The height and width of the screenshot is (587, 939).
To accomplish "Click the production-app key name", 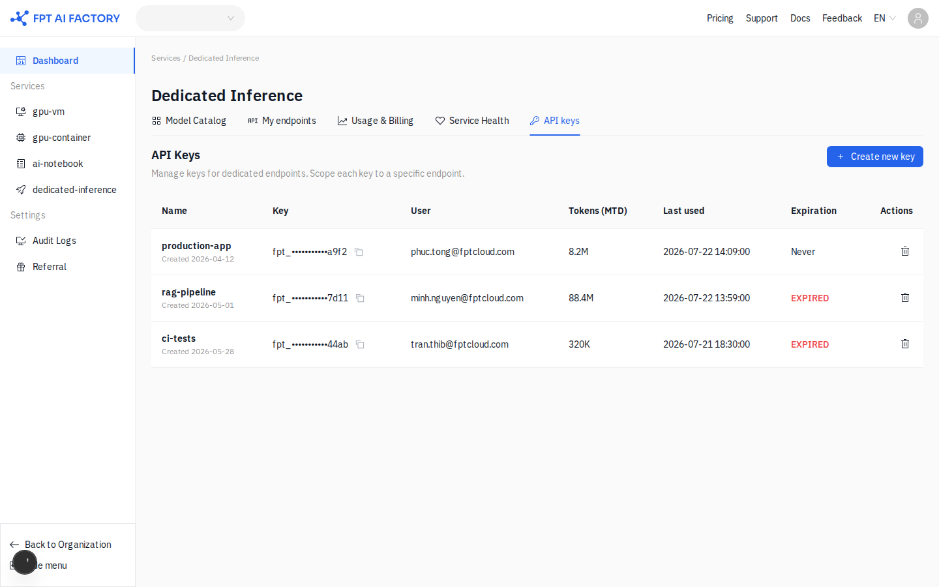I will pyautogui.click(x=196, y=246).
